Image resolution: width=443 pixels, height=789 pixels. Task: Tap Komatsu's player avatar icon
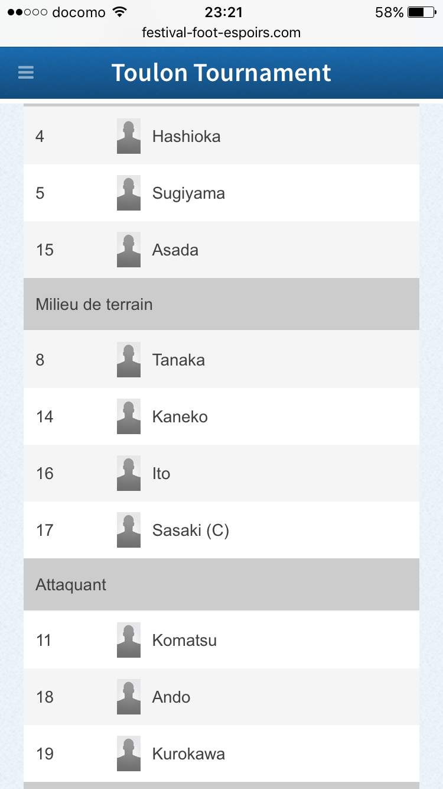tap(129, 640)
